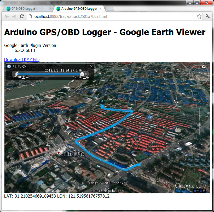
Task: Click the 12:30 start time label
Action: pyautogui.click(x=20, y=77)
